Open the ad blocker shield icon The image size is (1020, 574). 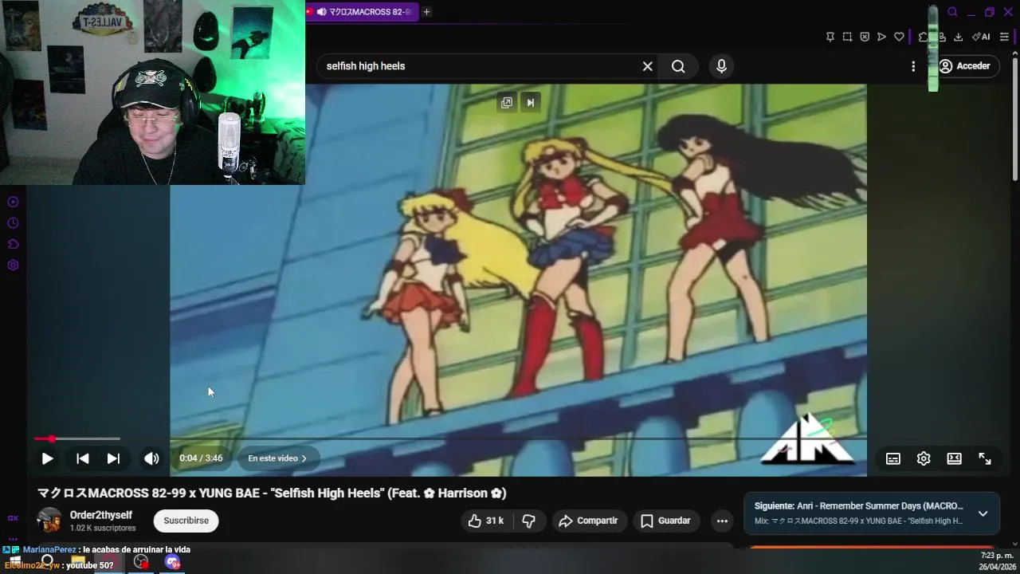tap(865, 37)
